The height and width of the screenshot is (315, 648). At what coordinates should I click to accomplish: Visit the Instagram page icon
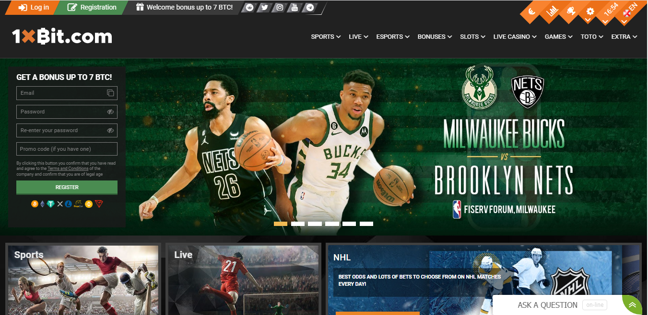pos(280,8)
